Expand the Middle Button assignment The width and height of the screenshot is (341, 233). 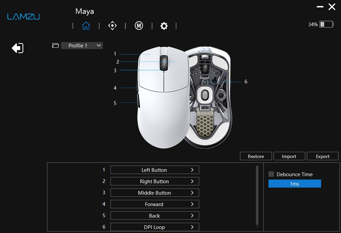[x=154, y=193]
